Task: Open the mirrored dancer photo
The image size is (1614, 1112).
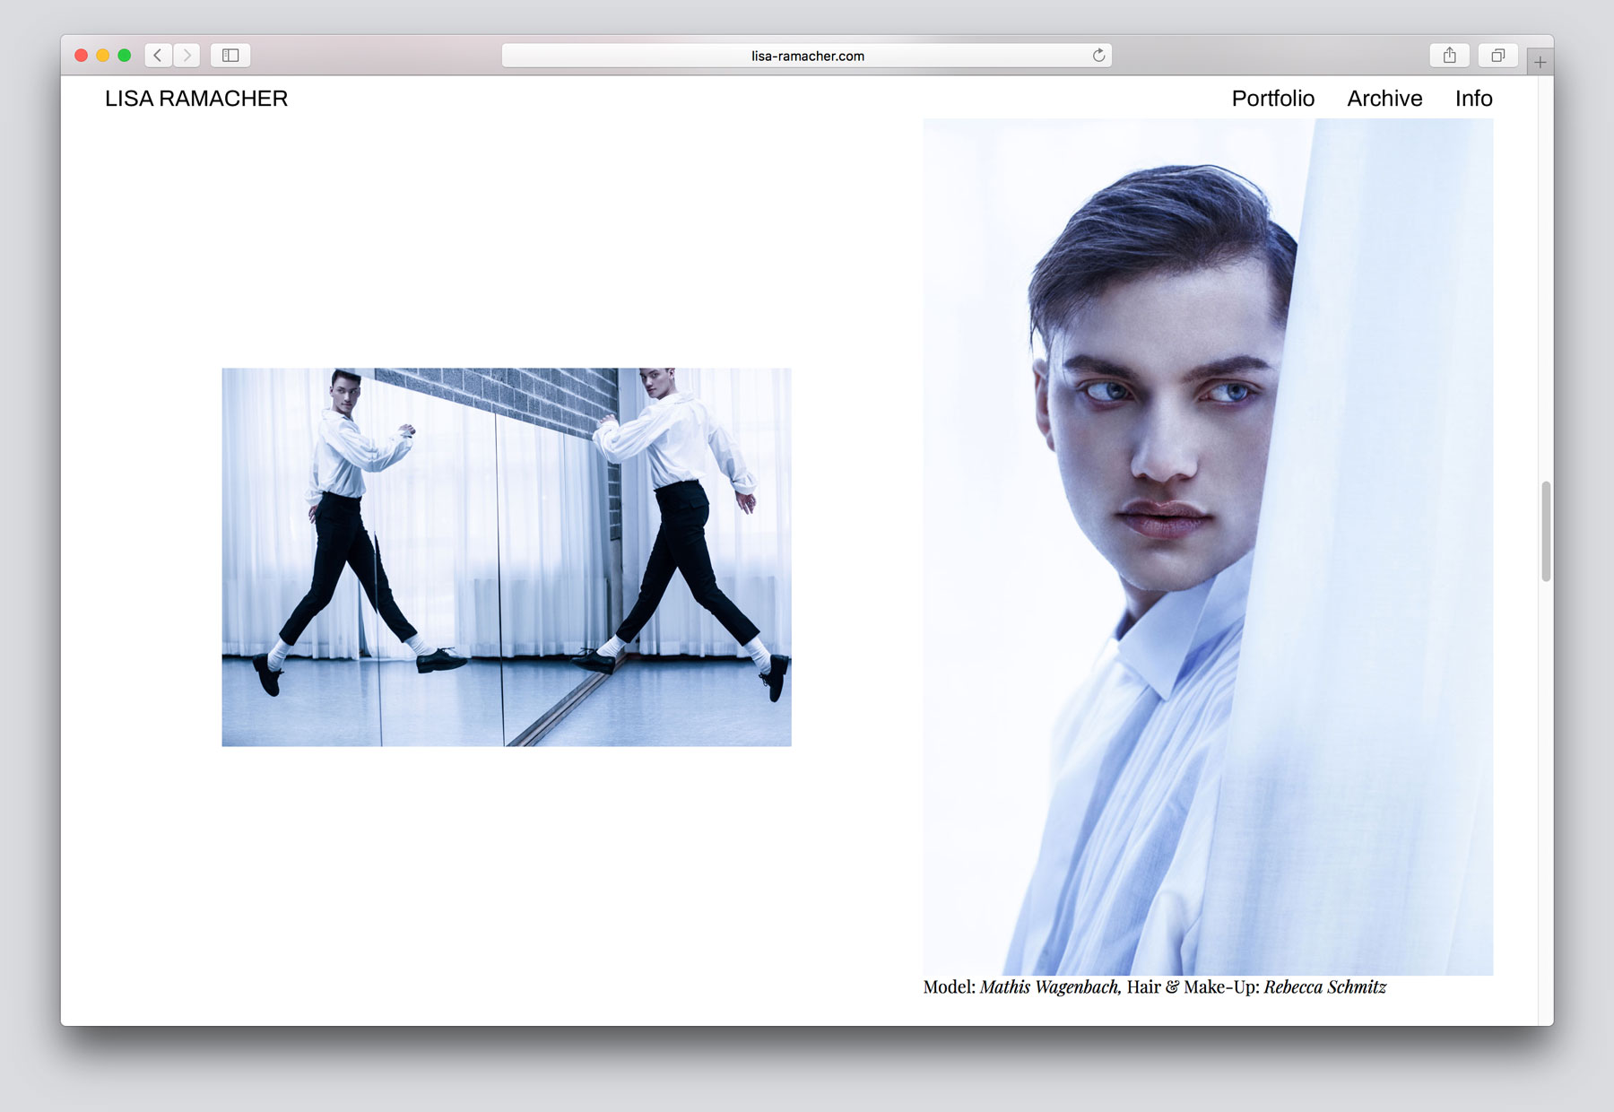Action: [507, 557]
